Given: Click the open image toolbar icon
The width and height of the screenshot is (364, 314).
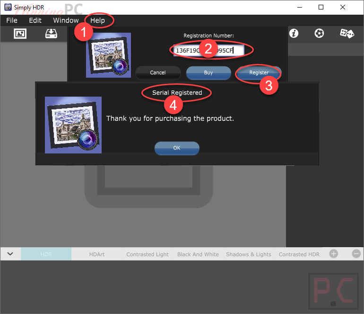Looking at the screenshot, I should (20, 34).
